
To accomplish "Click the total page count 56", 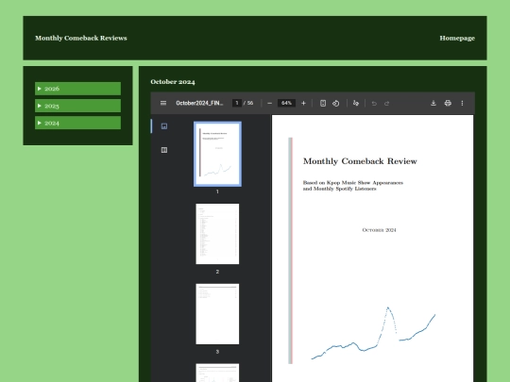I will (249, 103).
